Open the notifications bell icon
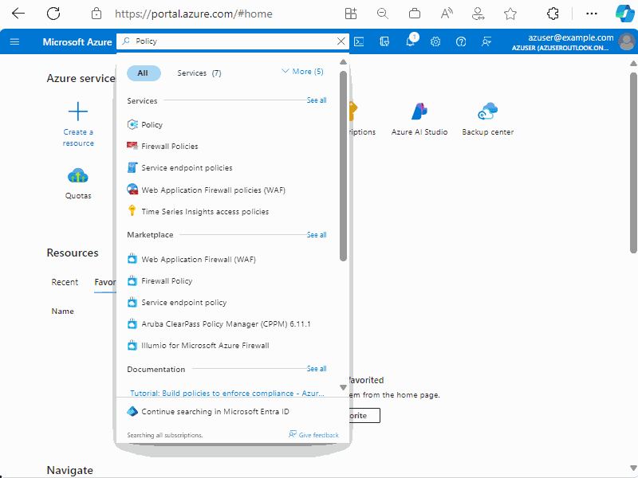Viewport: 638px width, 478px height. pos(411,41)
